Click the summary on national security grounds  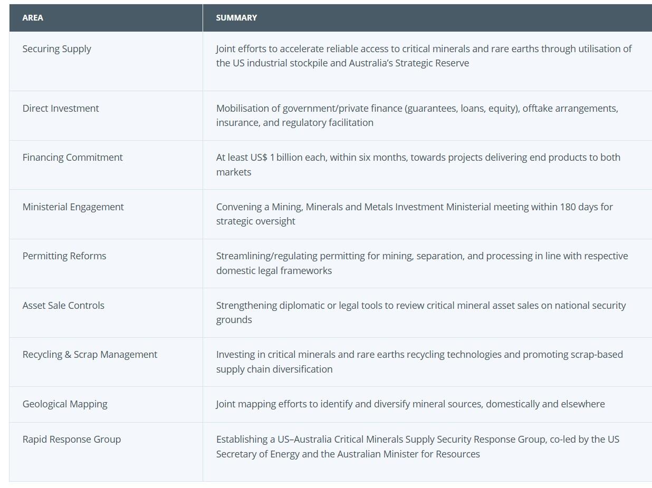tap(420, 313)
